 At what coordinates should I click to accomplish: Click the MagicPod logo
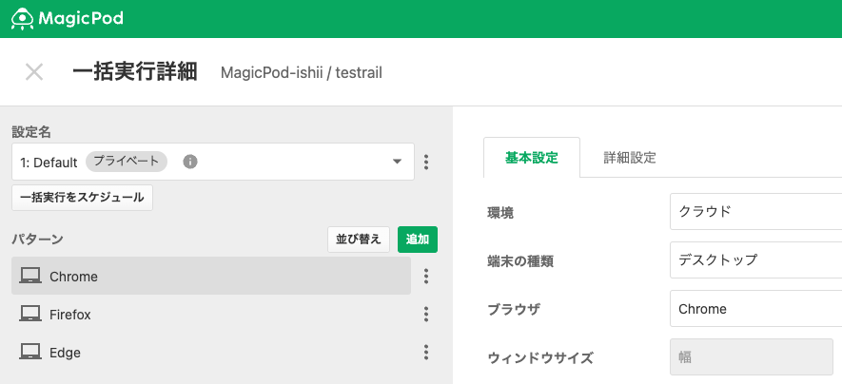pyautogui.click(x=68, y=19)
